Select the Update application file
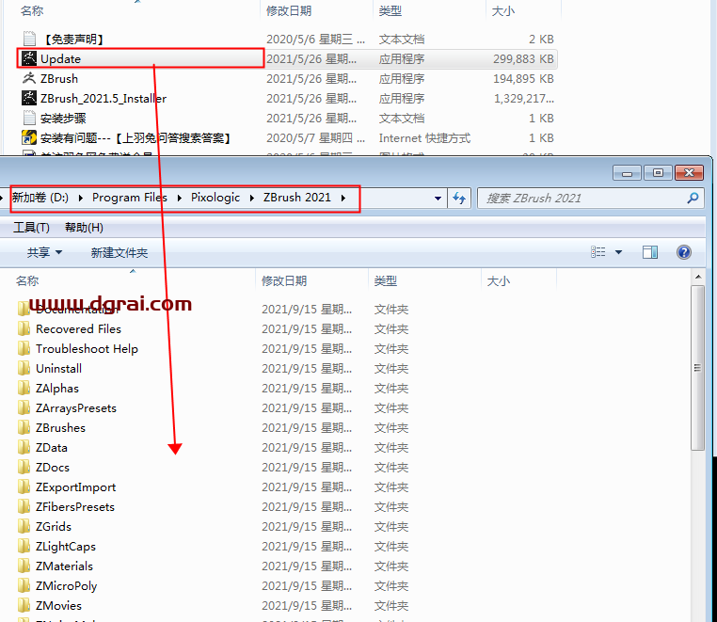This screenshot has height=622, width=717. [x=60, y=58]
